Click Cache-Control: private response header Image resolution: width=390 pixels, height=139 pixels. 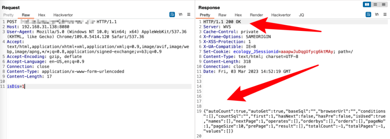(x=230, y=32)
